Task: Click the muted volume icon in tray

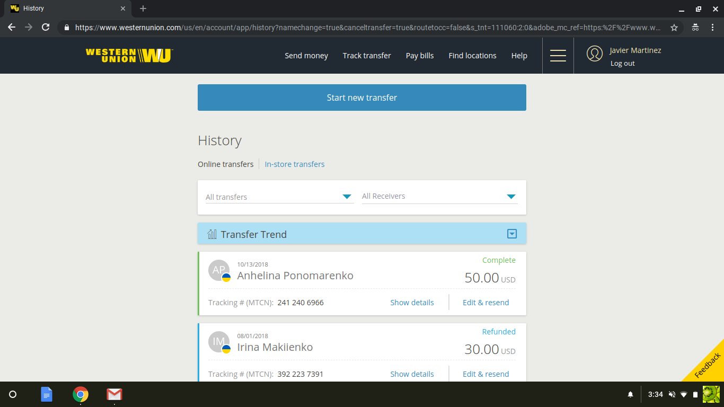Action: 672,394
